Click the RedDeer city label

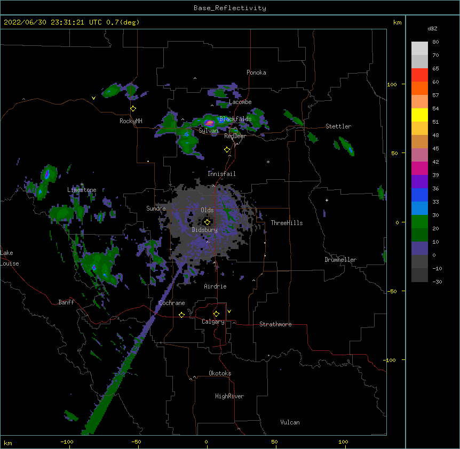coord(235,136)
